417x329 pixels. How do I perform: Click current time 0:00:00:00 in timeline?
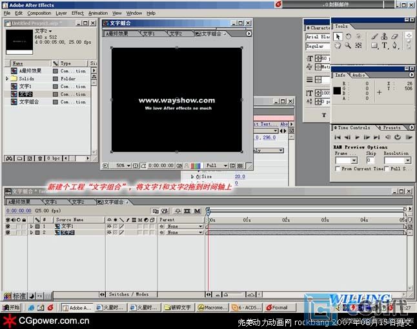19,211
